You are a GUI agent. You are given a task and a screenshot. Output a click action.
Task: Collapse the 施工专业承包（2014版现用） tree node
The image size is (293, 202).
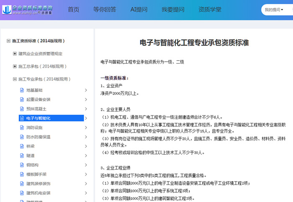15,79
